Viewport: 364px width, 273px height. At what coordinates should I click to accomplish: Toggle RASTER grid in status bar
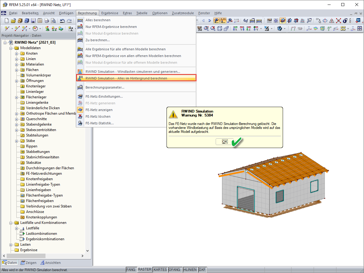point(144,270)
